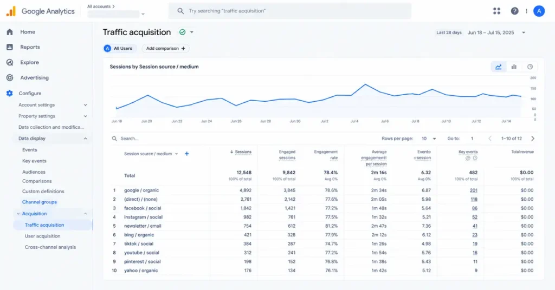Click the Advertising icon in sidebar
Viewport: 555px width, 290px height.
pos(10,78)
